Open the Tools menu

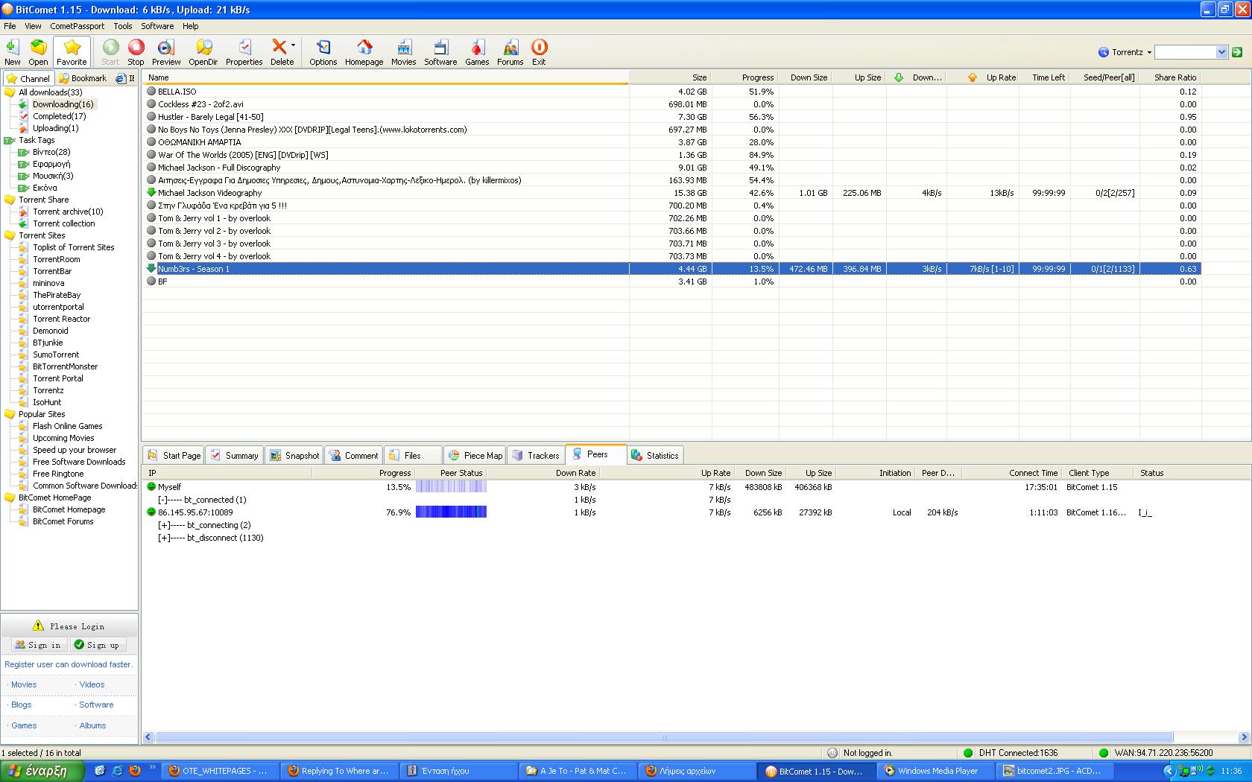point(123,26)
